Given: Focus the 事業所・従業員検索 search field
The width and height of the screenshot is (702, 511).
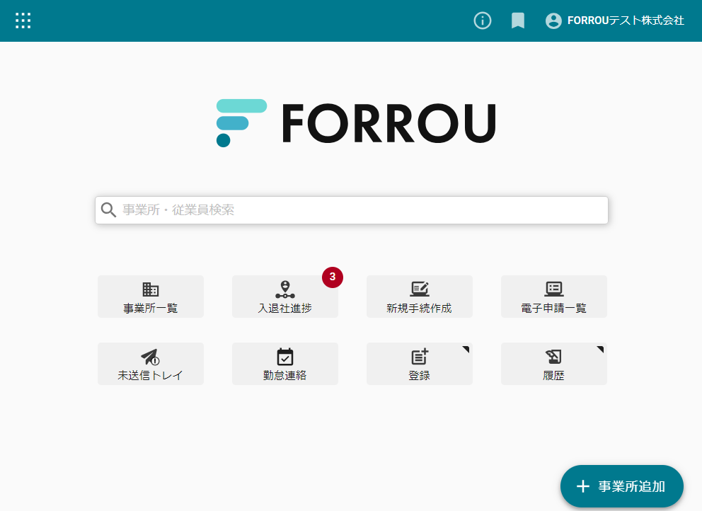Looking at the screenshot, I should pos(352,210).
